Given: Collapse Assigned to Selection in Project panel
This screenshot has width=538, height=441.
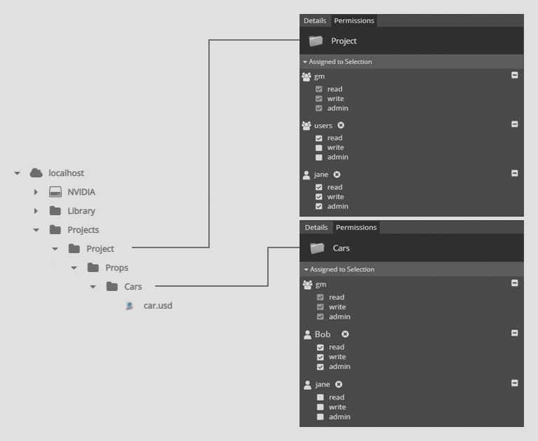Looking at the screenshot, I should (x=304, y=62).
